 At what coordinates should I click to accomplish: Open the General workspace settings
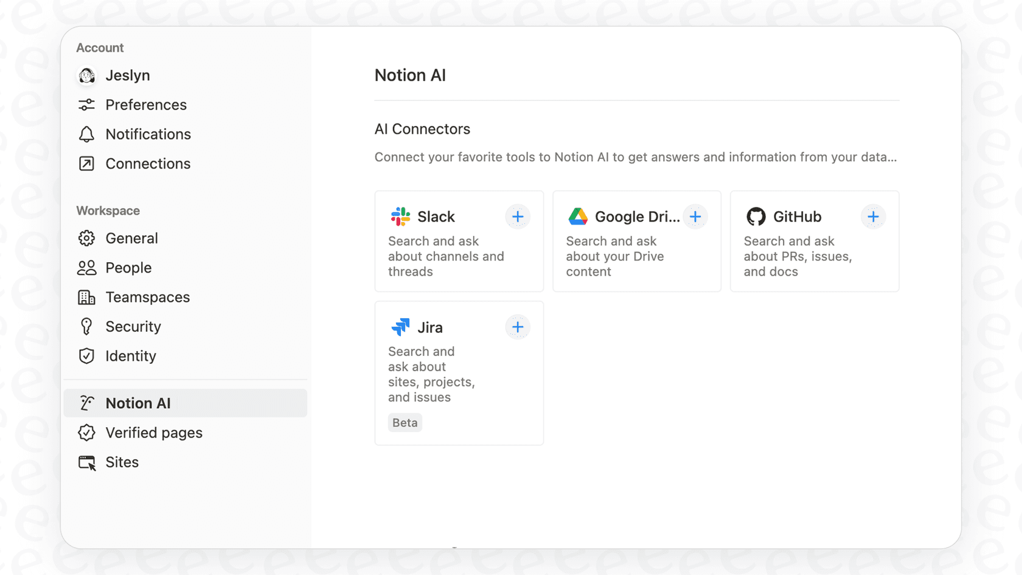click(x=132, y=238)
